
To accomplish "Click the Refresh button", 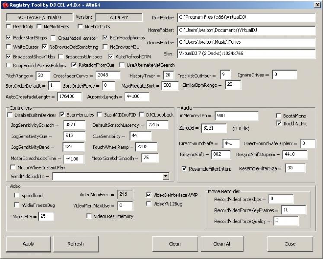I will 75,244.
